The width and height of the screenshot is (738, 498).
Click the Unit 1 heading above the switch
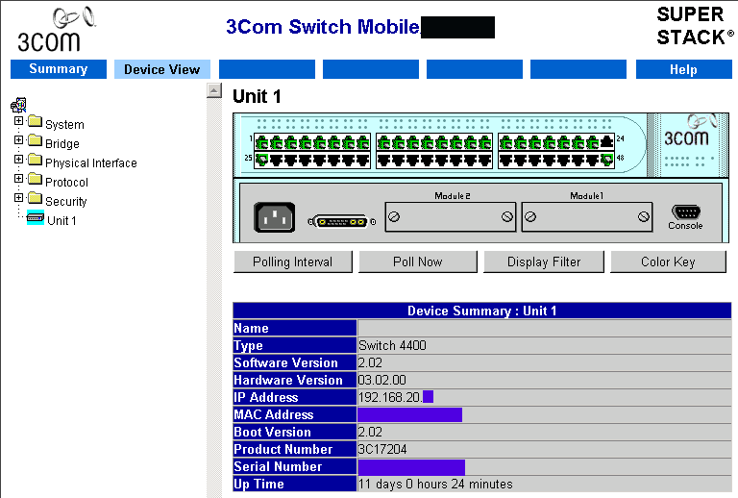(x=257, y=96)
